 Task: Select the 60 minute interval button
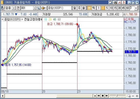(128, 8)
